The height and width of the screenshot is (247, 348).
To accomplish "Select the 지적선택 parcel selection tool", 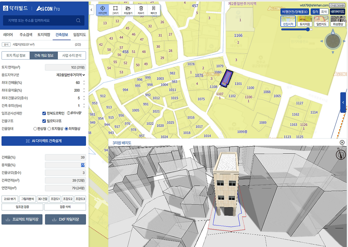I will (103, 10).
